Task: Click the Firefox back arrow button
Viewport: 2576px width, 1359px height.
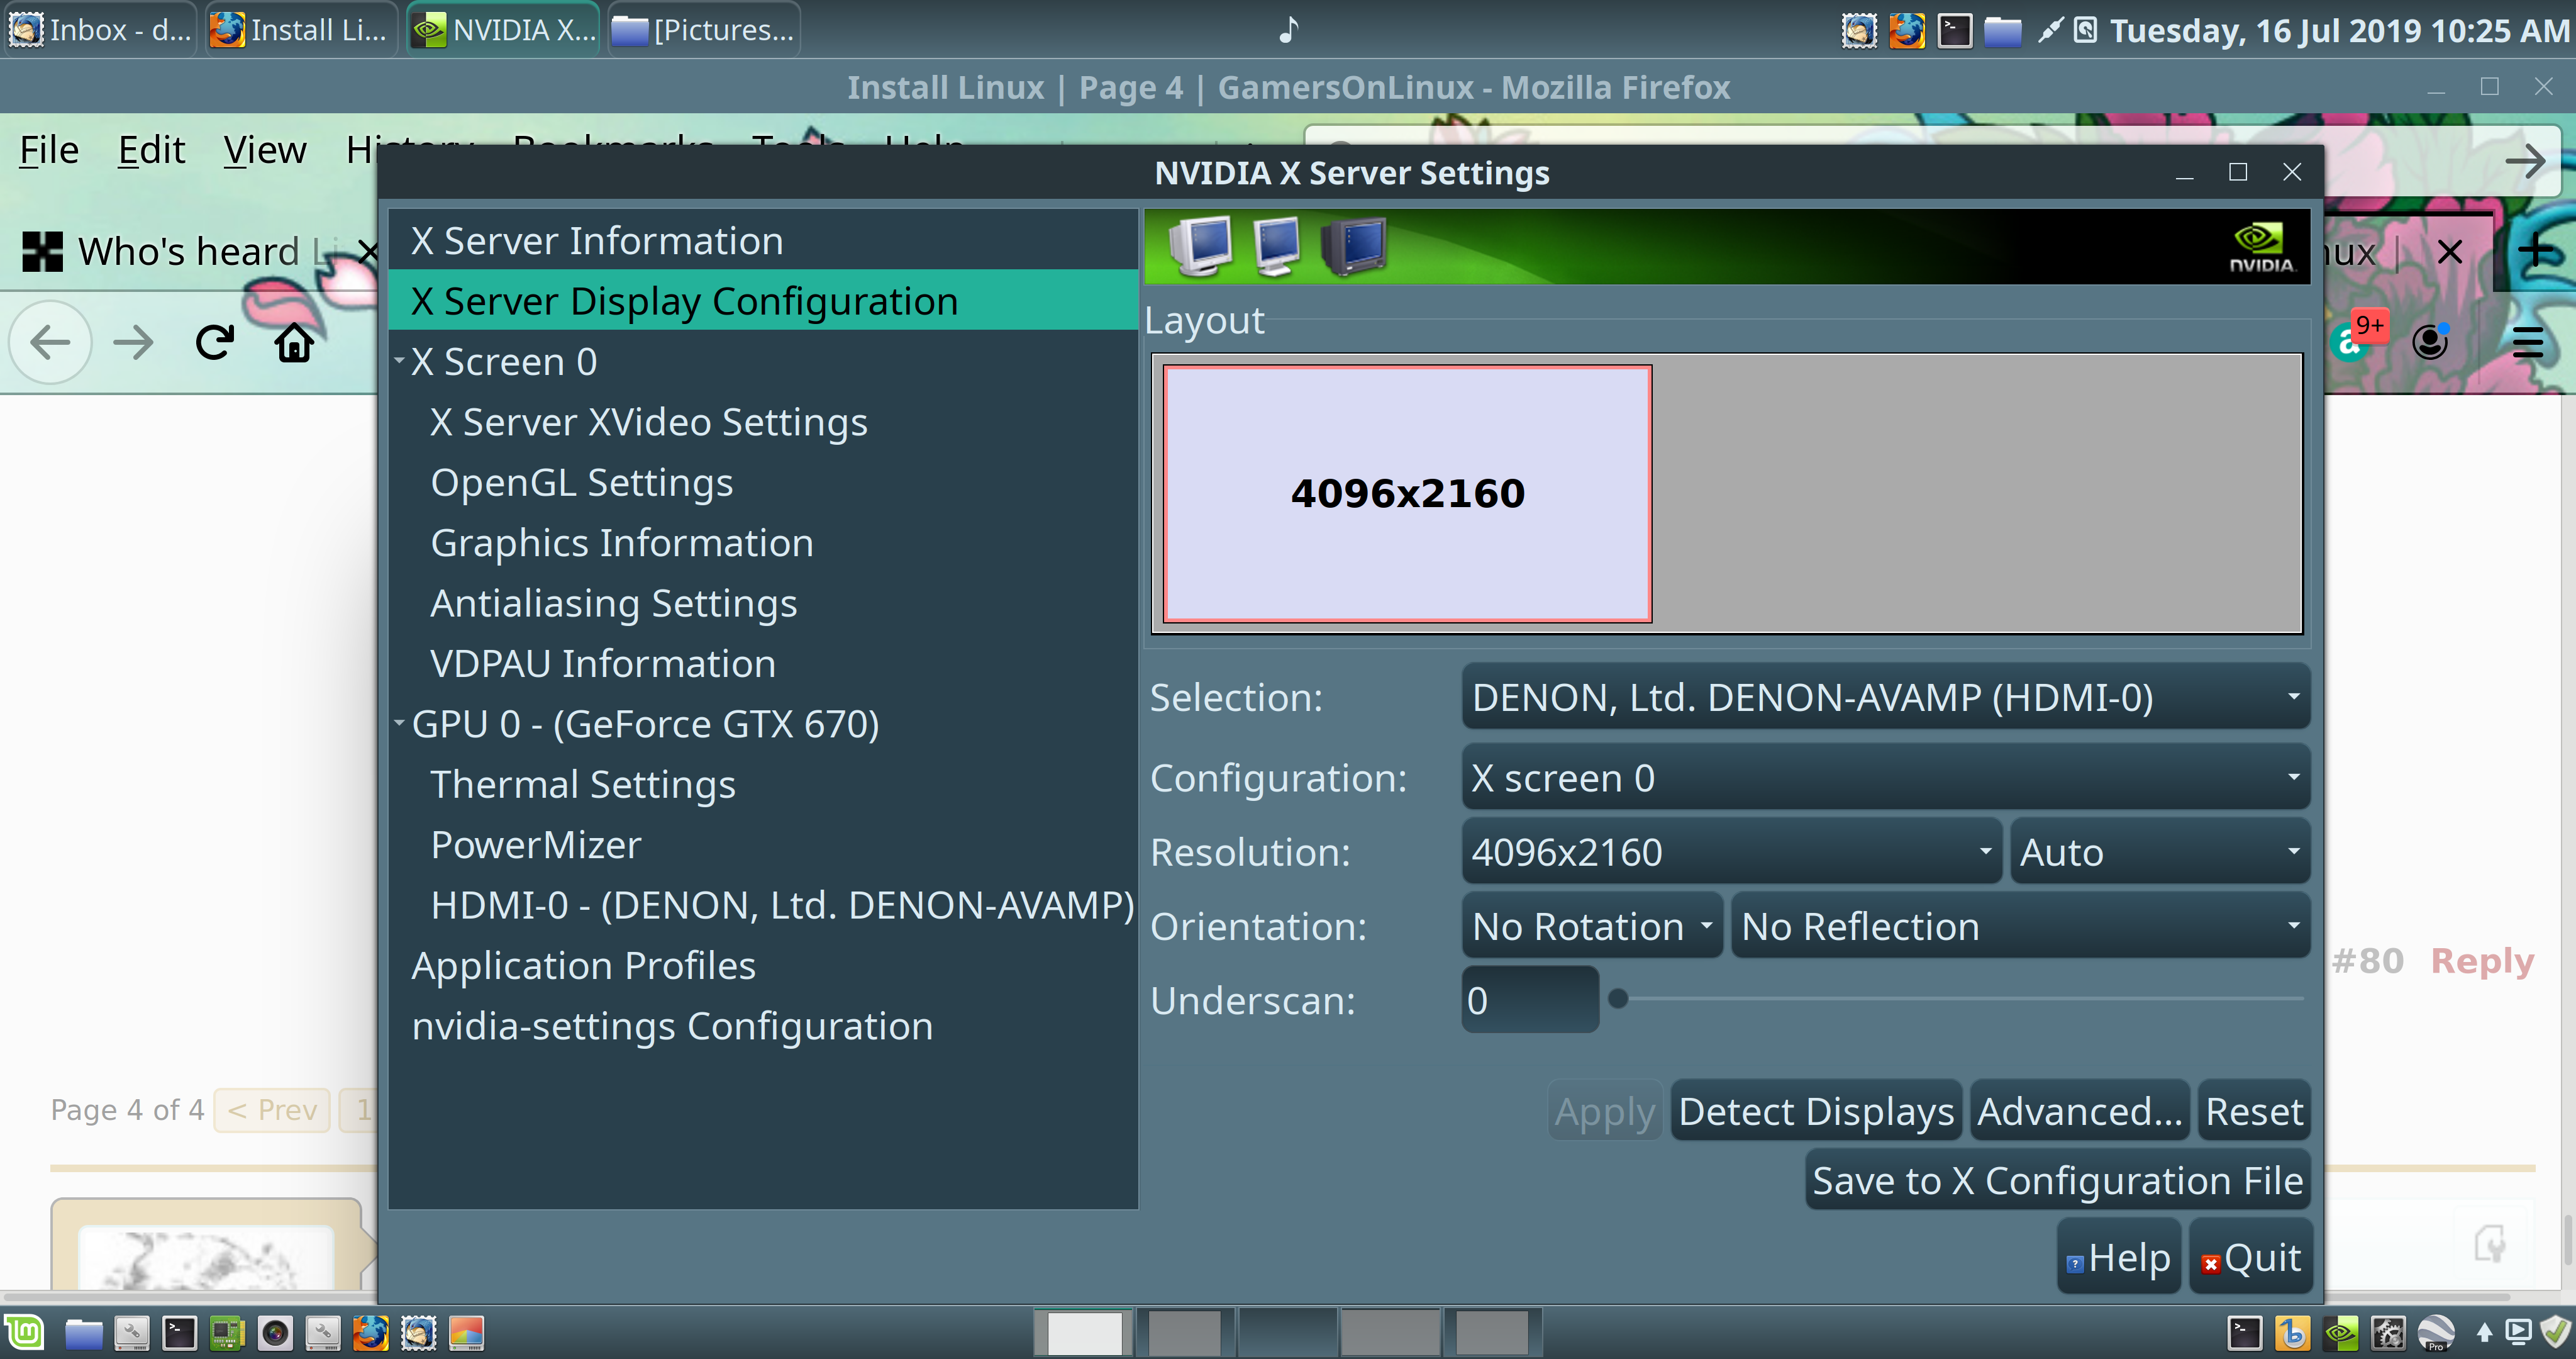Action: (x=50, y=344)
